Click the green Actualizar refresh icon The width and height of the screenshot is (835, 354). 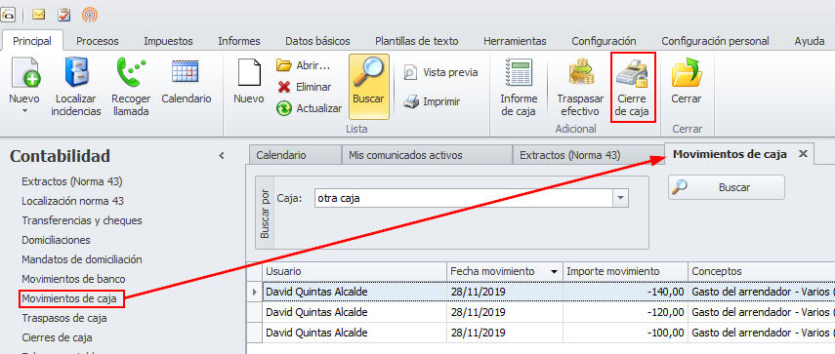pos(284,108)
